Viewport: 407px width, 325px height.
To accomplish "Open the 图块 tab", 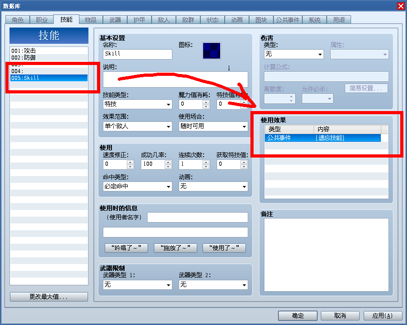I will point(261,20).
